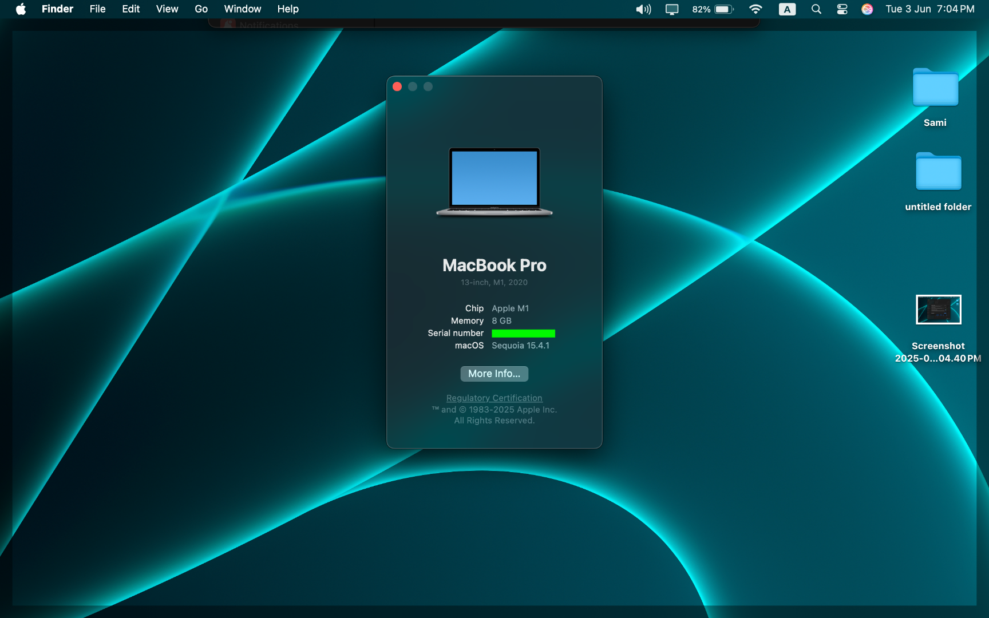989x618 pixels.
Task: Click the Sequoia 15.4.1 version text
Action: tap(520, 346)
